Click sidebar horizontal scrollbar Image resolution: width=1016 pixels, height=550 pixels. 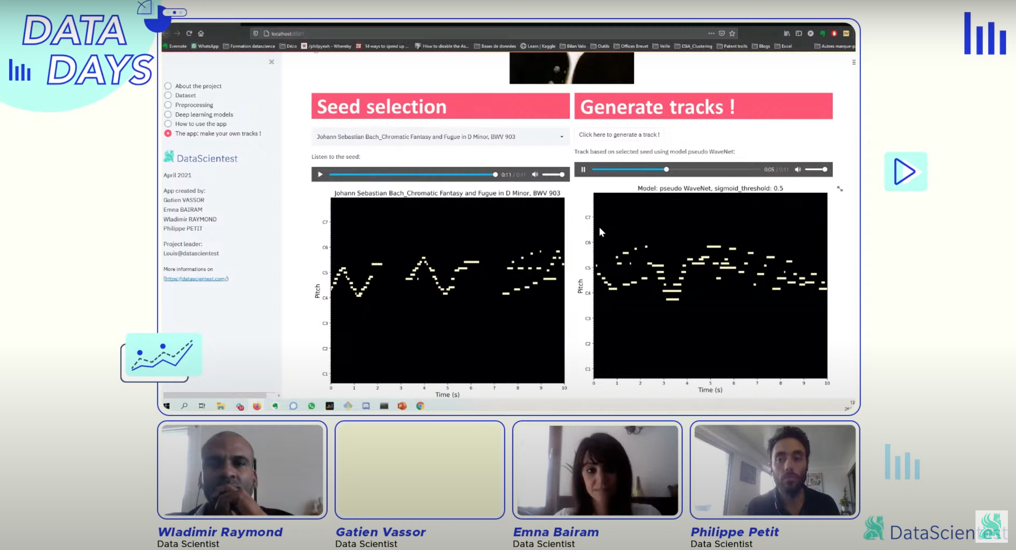pyautogui.click(x=215, y=395)
